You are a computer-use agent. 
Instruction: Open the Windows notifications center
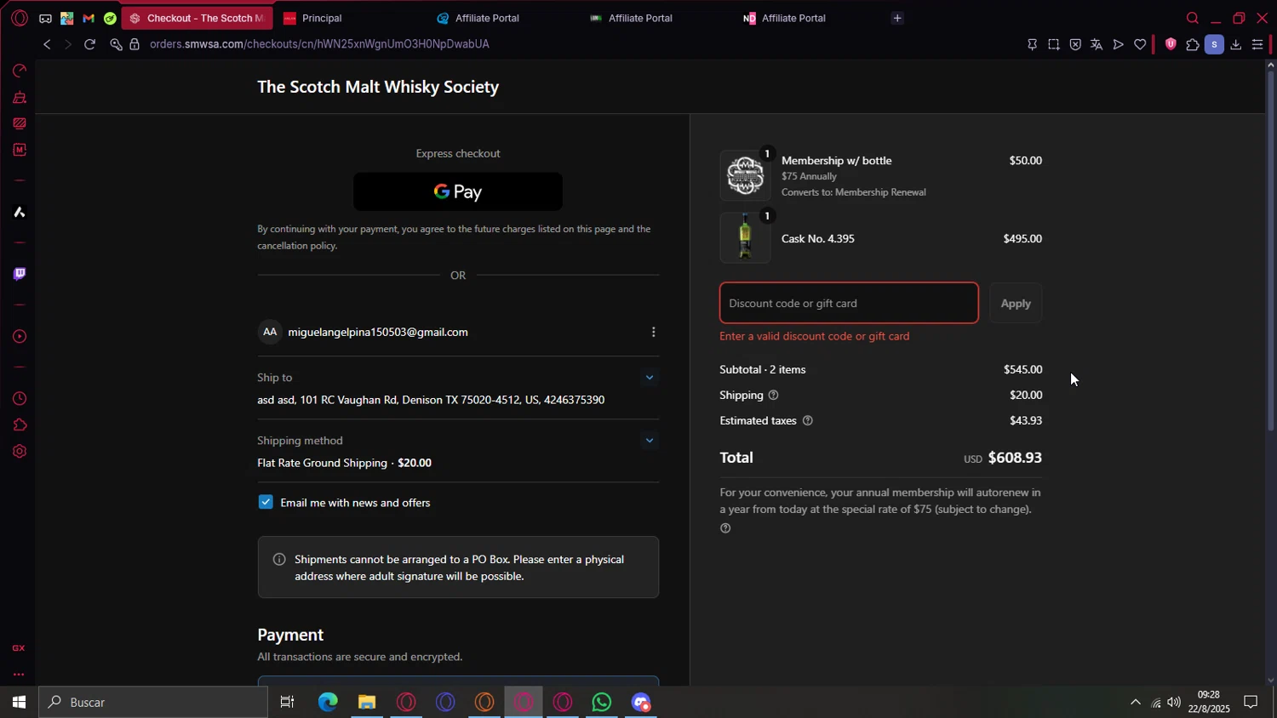click(x=1251, y=702)
